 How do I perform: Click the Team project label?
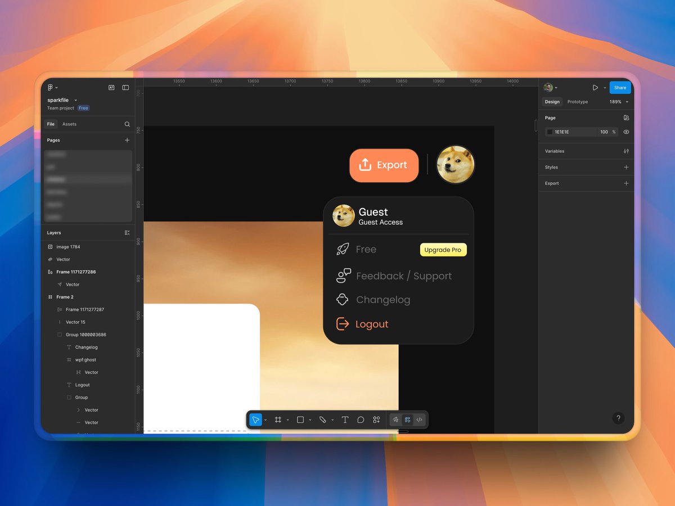pos(61,108)
